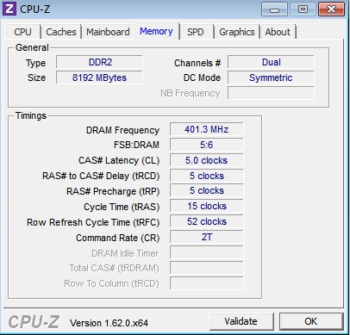This screenshot has height=335, width=350.
Task: Click the FSB:DRAM label
Action: coord(136,145)
